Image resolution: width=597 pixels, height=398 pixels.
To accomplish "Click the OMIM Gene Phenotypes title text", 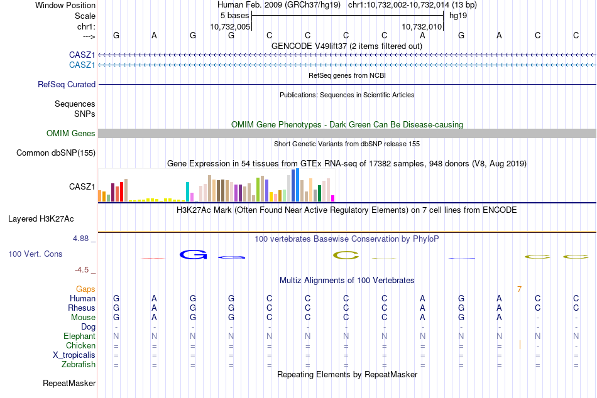I will point(348,125).
